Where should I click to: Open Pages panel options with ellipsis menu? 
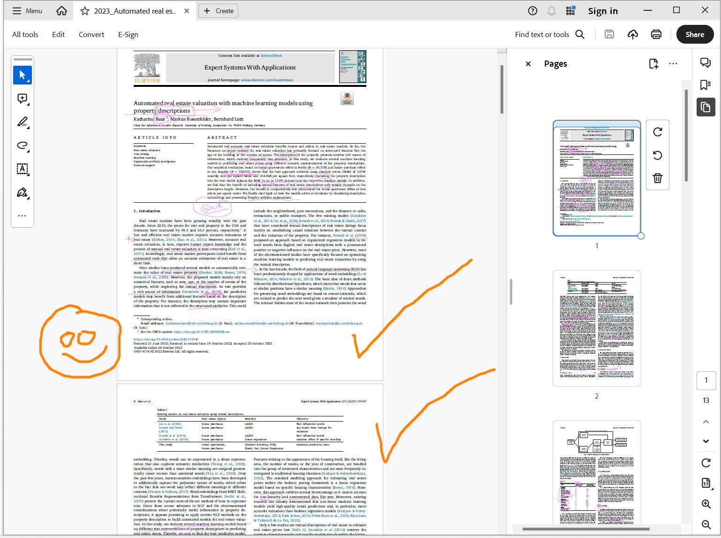pos(673,63)
